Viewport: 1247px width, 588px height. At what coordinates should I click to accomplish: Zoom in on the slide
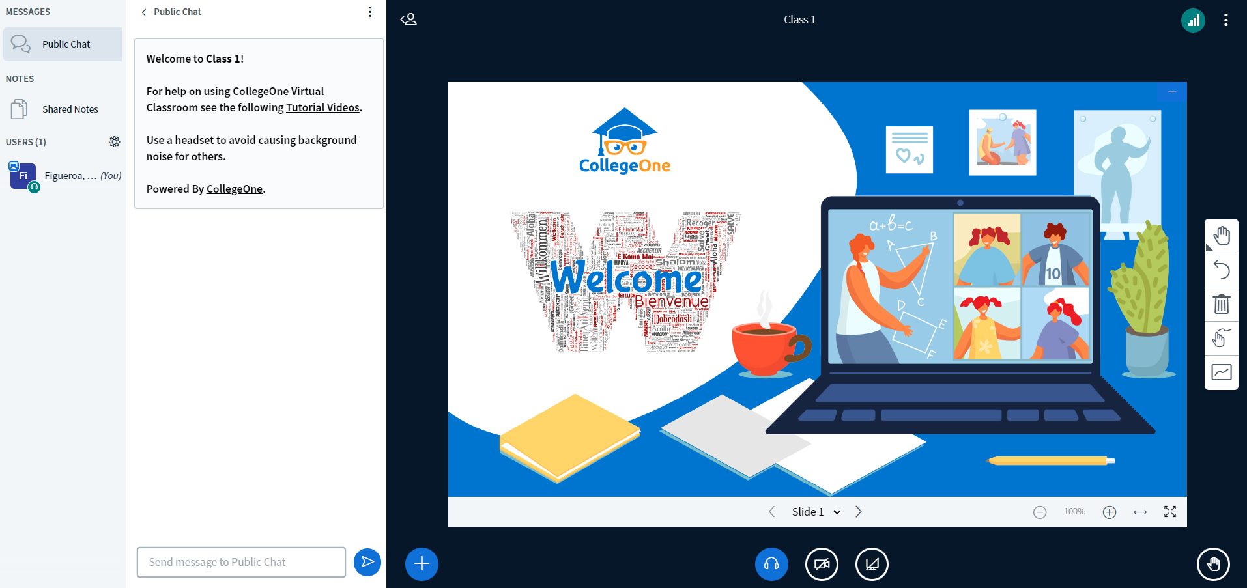pos(1110,512)
